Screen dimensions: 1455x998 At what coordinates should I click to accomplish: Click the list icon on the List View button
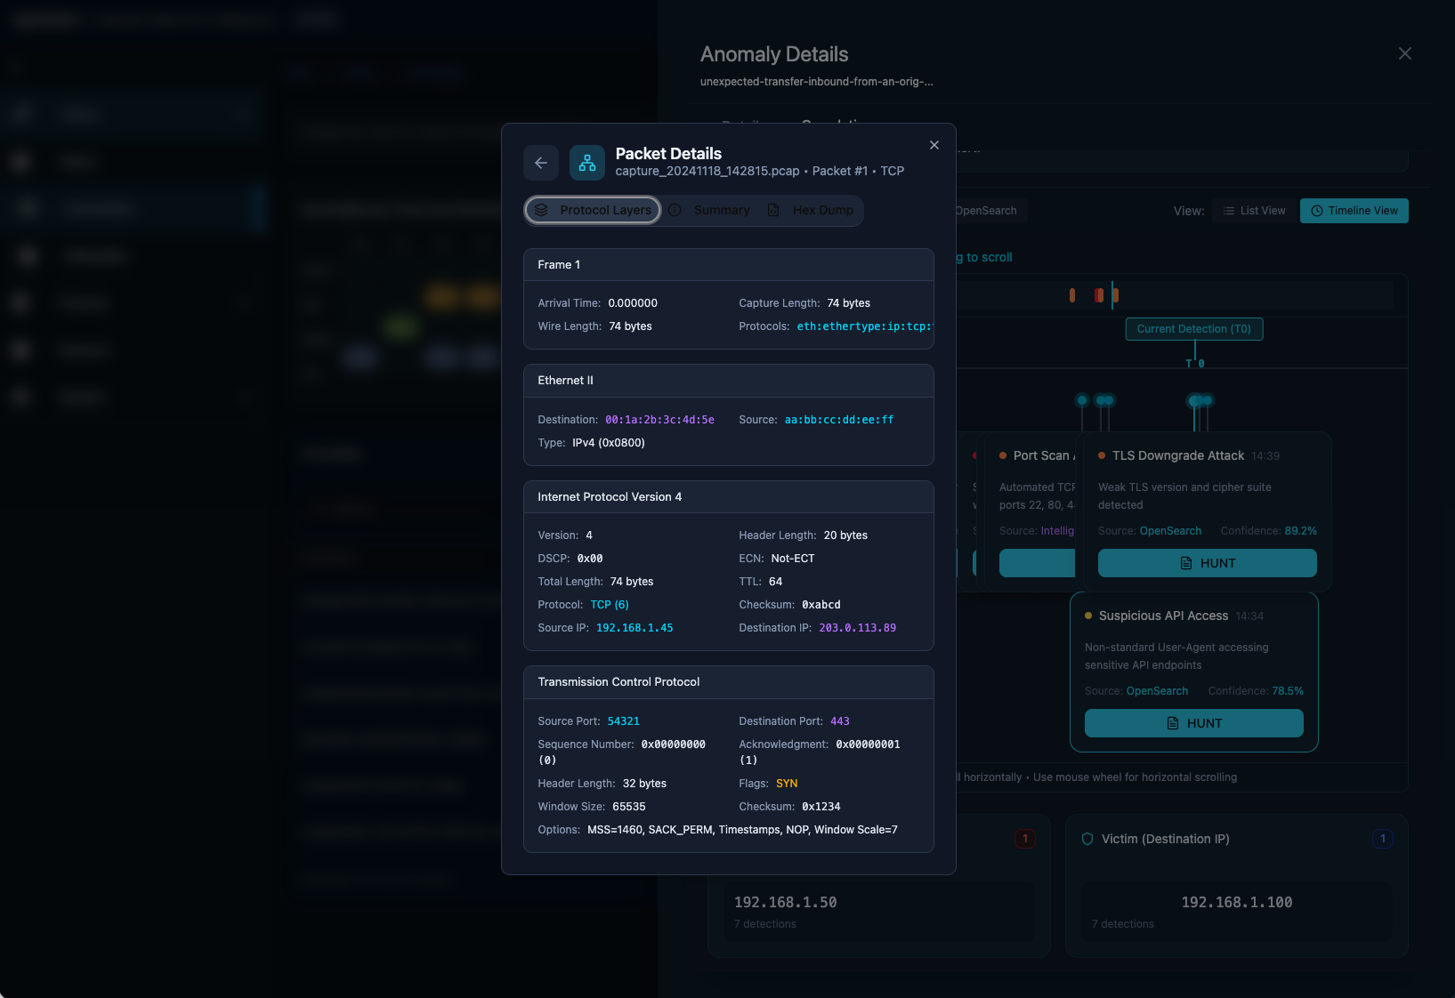point(1230,211)
